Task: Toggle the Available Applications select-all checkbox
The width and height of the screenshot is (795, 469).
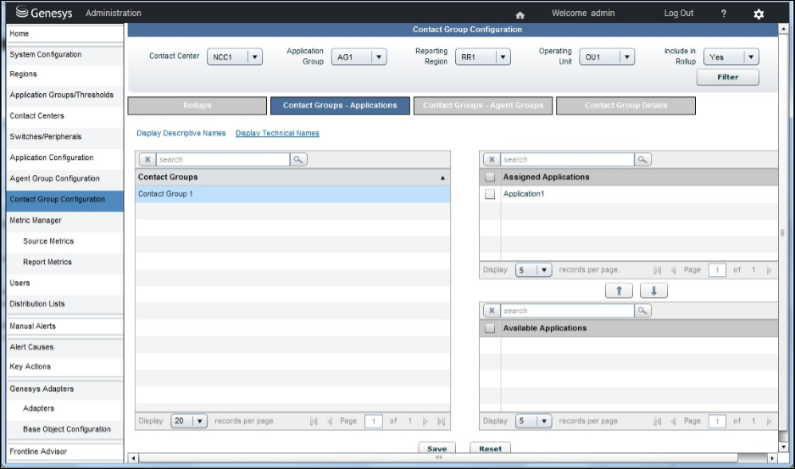Action: click(x=490, y=328)
